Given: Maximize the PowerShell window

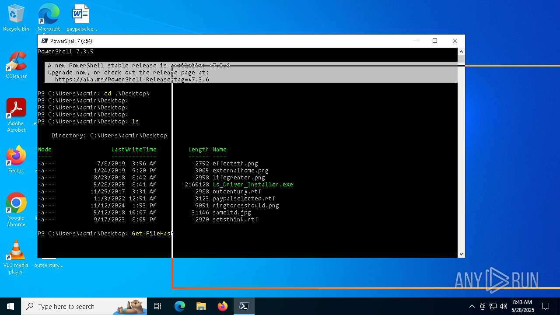Looking at the screenshot, I should [435, 41].
